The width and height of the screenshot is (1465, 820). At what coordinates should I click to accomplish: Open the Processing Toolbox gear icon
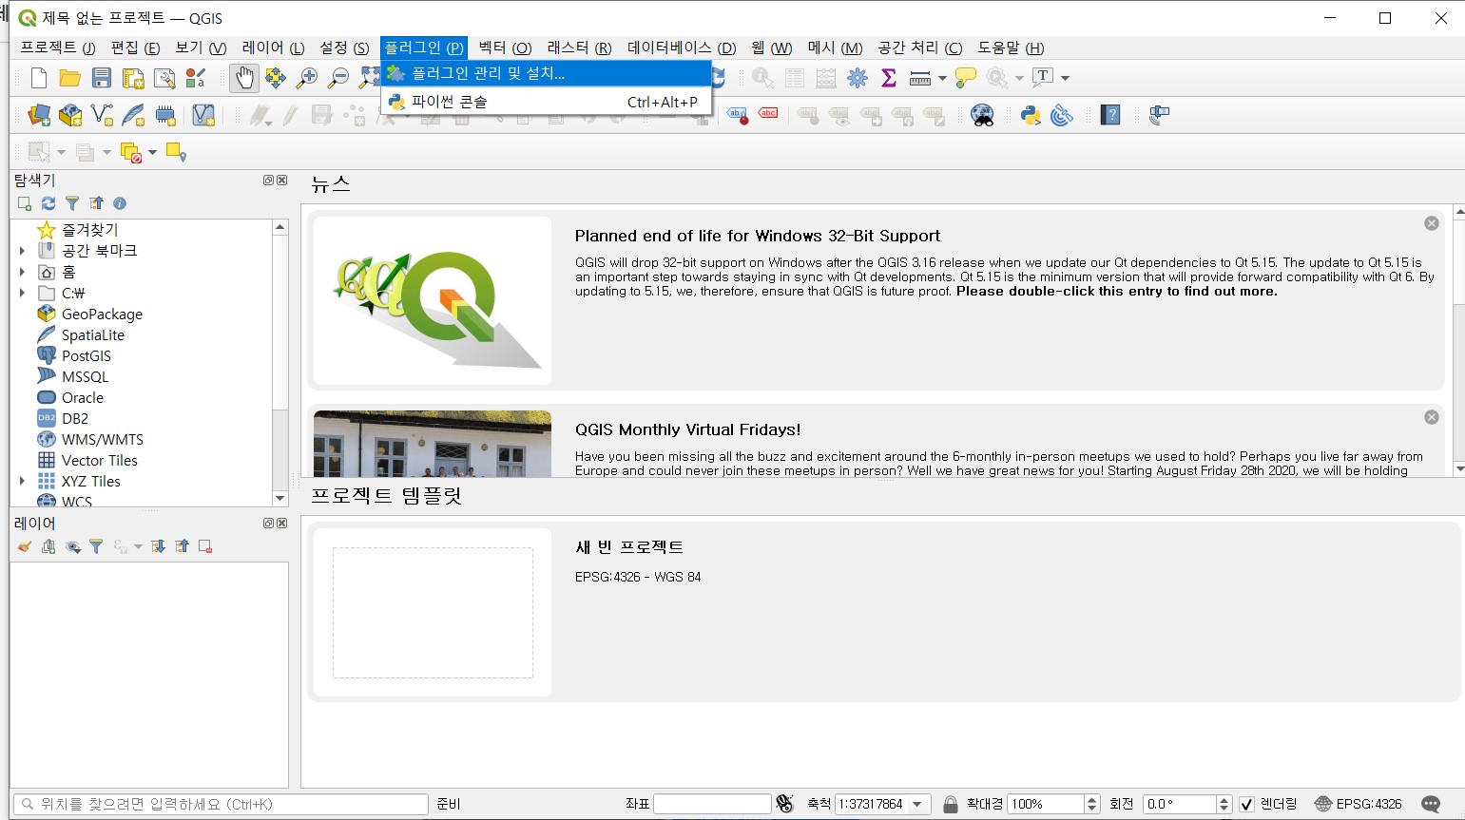point(858,78)
